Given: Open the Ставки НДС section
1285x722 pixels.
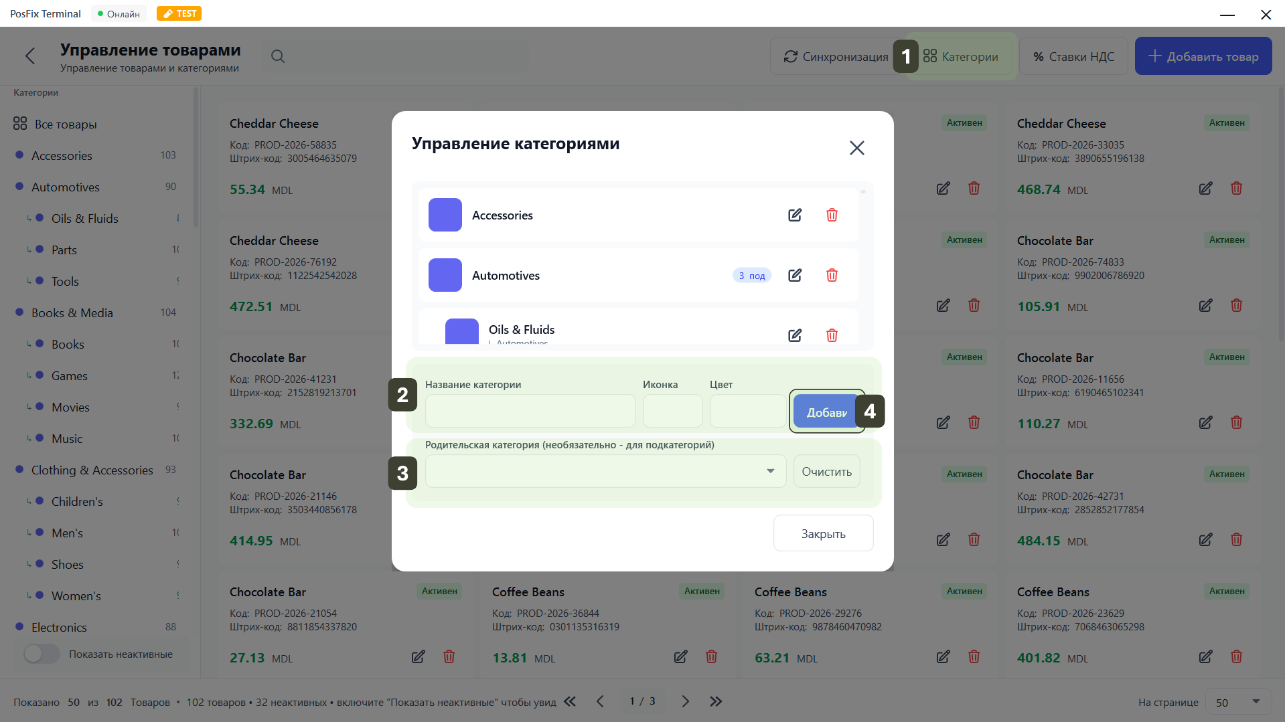Looking at the screenshot, I should pos(1073,56).
